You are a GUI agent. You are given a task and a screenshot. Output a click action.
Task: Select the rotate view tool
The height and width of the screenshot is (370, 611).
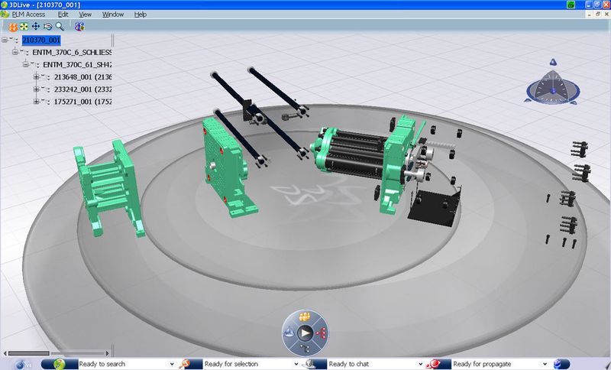tap(47, 27)
